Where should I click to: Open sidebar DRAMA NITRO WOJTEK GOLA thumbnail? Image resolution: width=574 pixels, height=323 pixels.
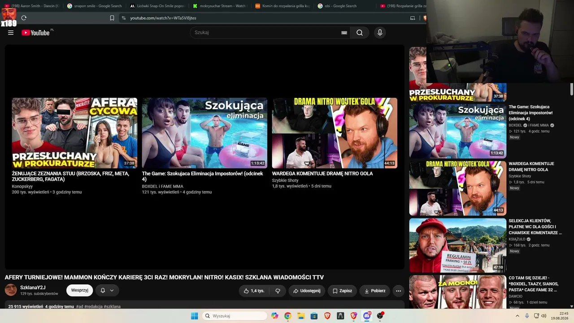(x=458, y=188)
